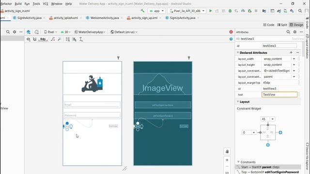Open the app run configuration dropdown
Screen dimensions: 310x174
point(156,11)
